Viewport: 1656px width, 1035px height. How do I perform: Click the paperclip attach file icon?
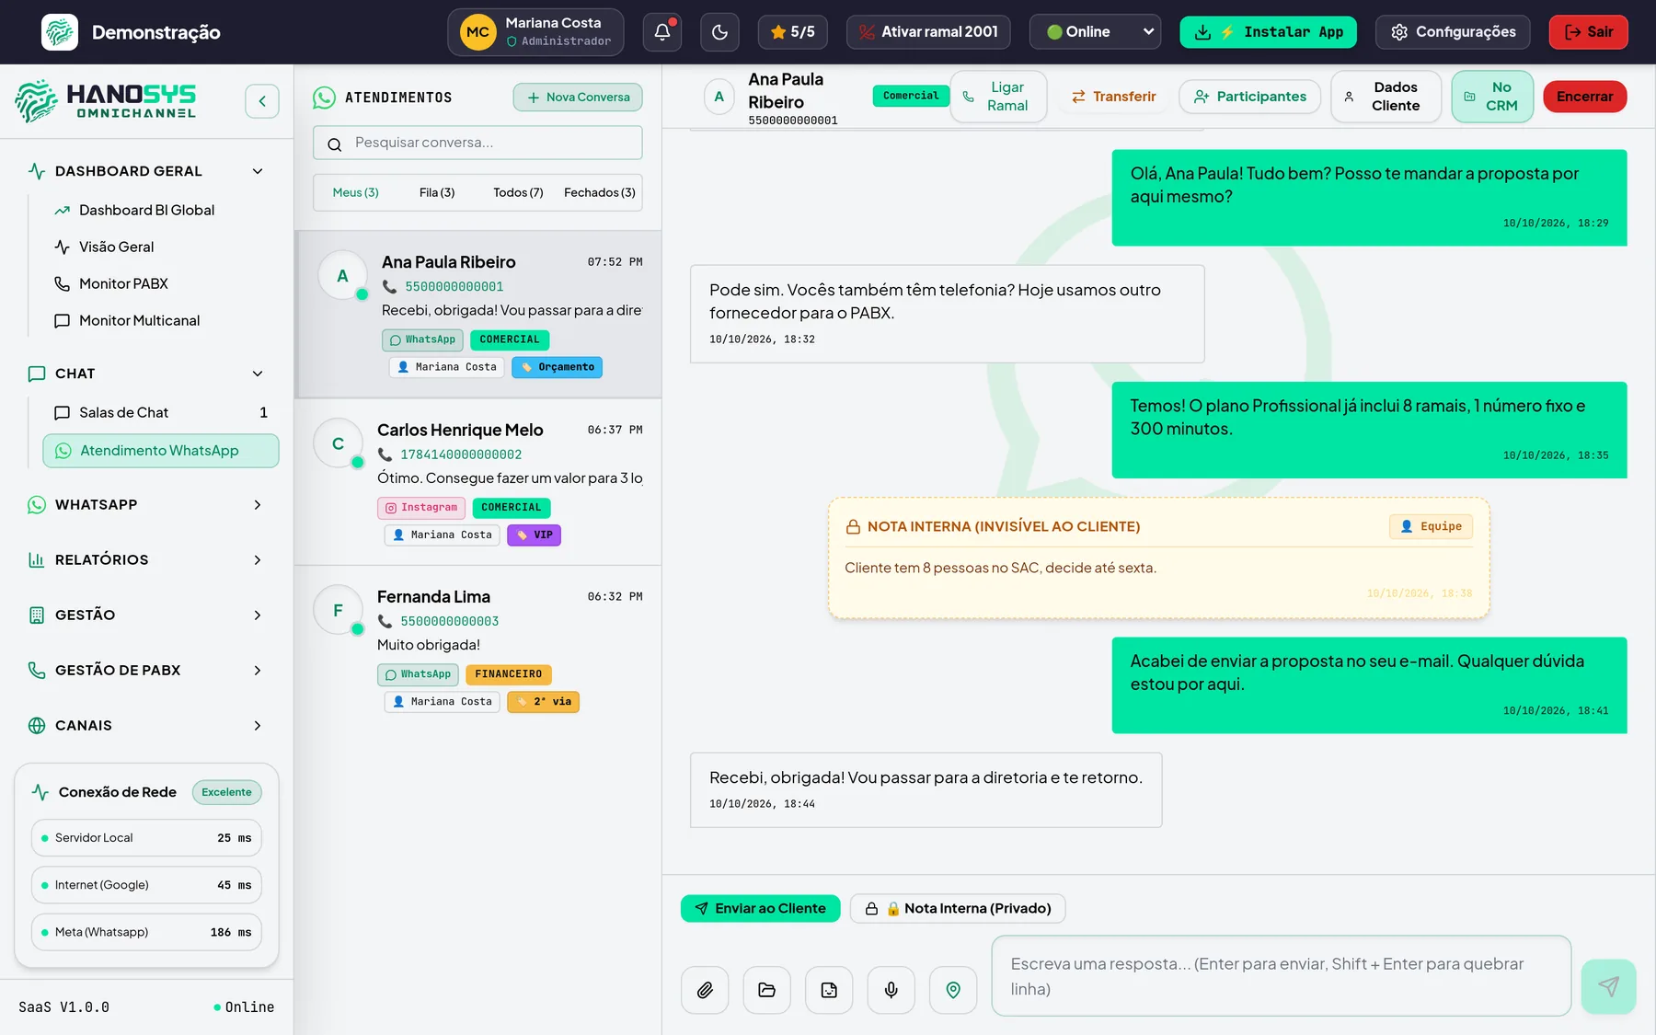705,990
